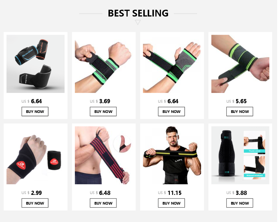278x222 pixels.
Task: View the green palm brace glove image
Action: point(172,64)
